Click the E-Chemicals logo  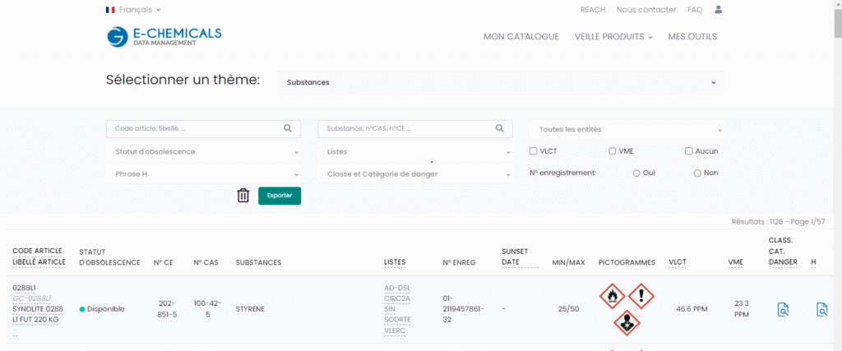point(164,36)
